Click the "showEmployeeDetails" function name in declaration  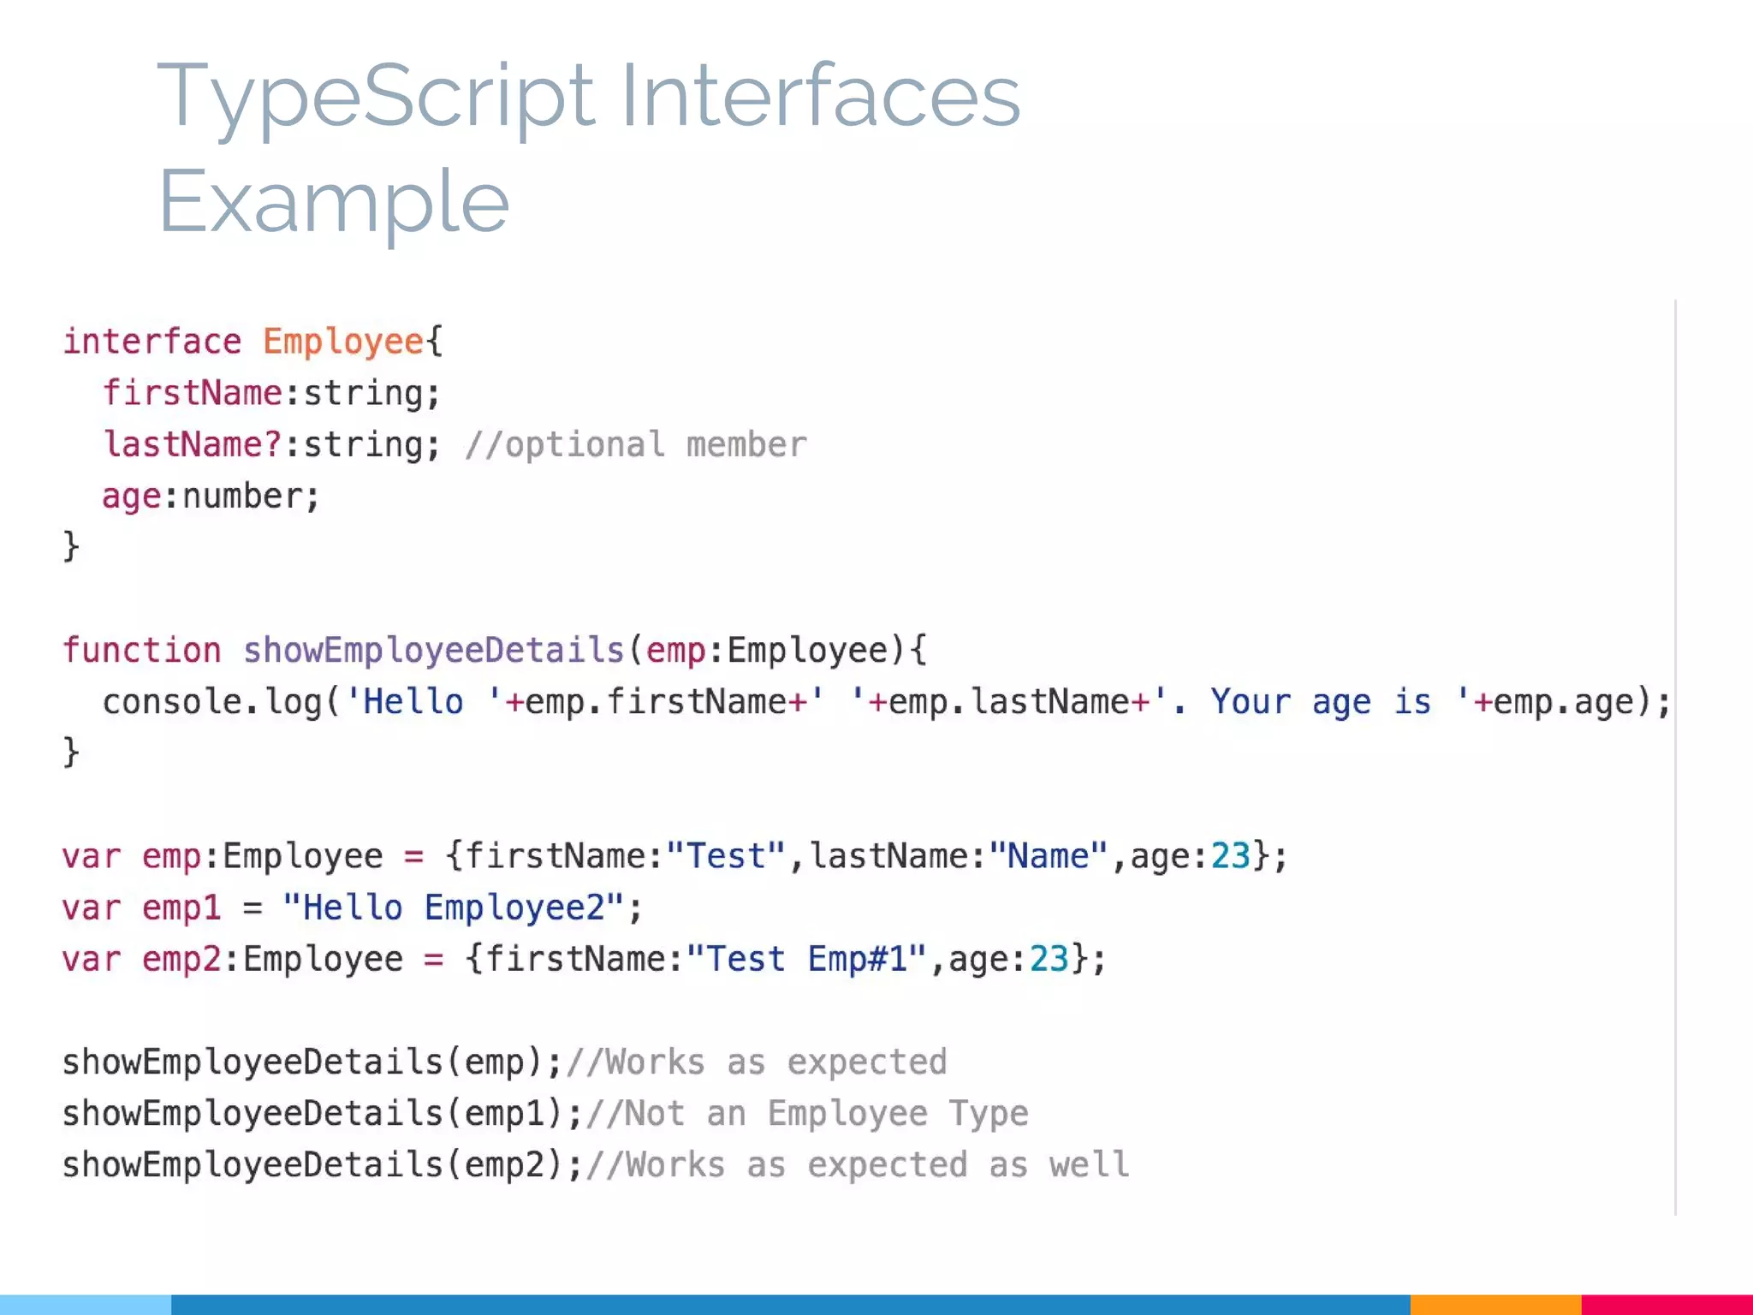click(434, 650)
